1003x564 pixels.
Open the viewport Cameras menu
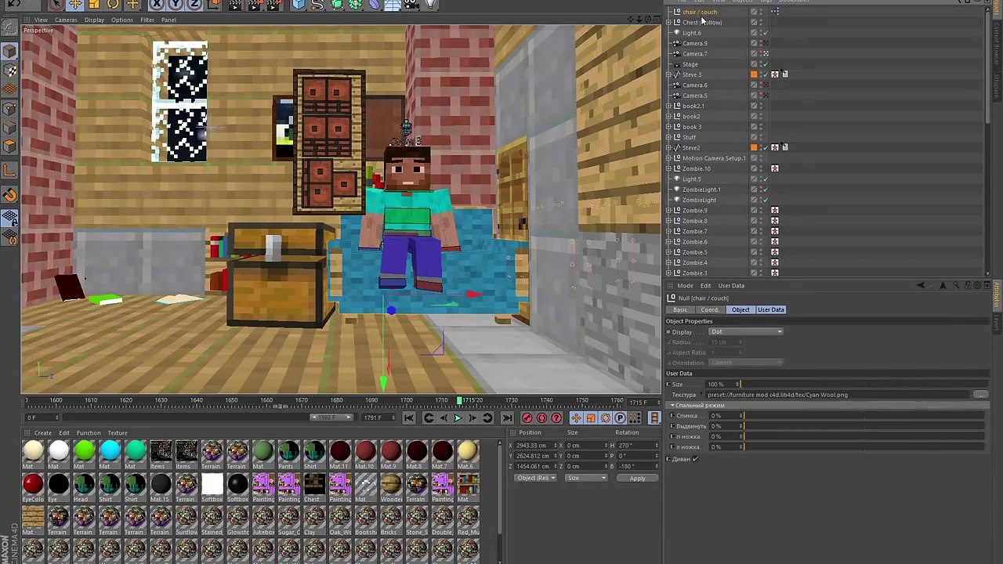click(66, 20)
